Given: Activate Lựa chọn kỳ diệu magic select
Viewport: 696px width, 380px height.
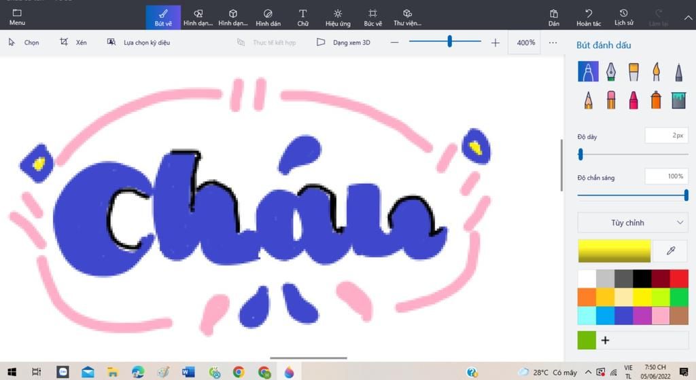Looking at the screenshot, I should (x=139, y=43).
